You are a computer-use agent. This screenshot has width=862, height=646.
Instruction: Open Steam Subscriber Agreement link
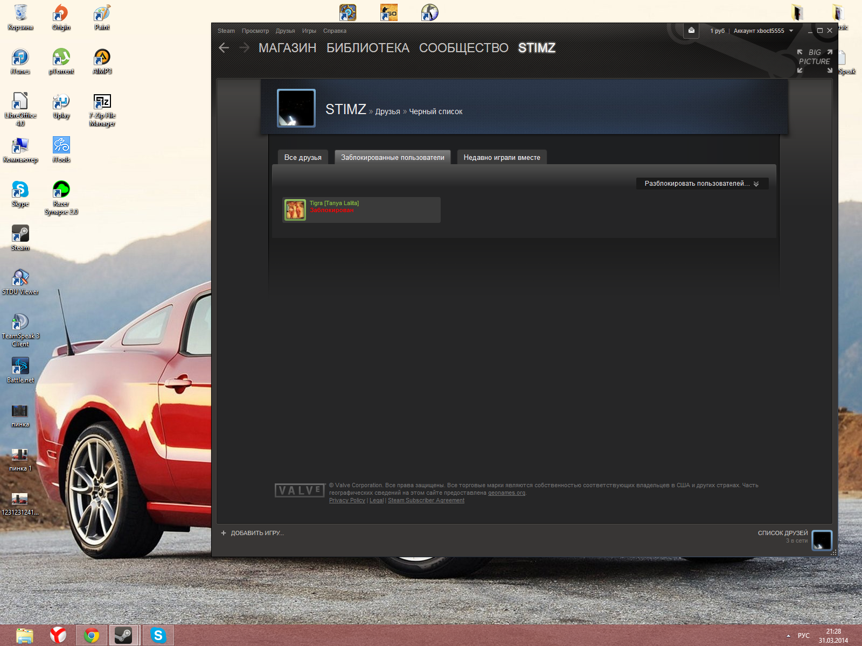(426, 500)
